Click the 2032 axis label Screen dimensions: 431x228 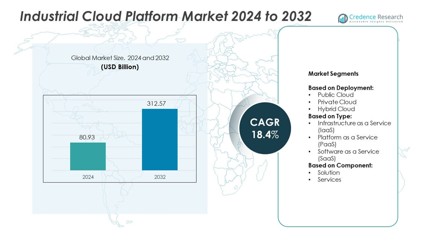point(160,177)
